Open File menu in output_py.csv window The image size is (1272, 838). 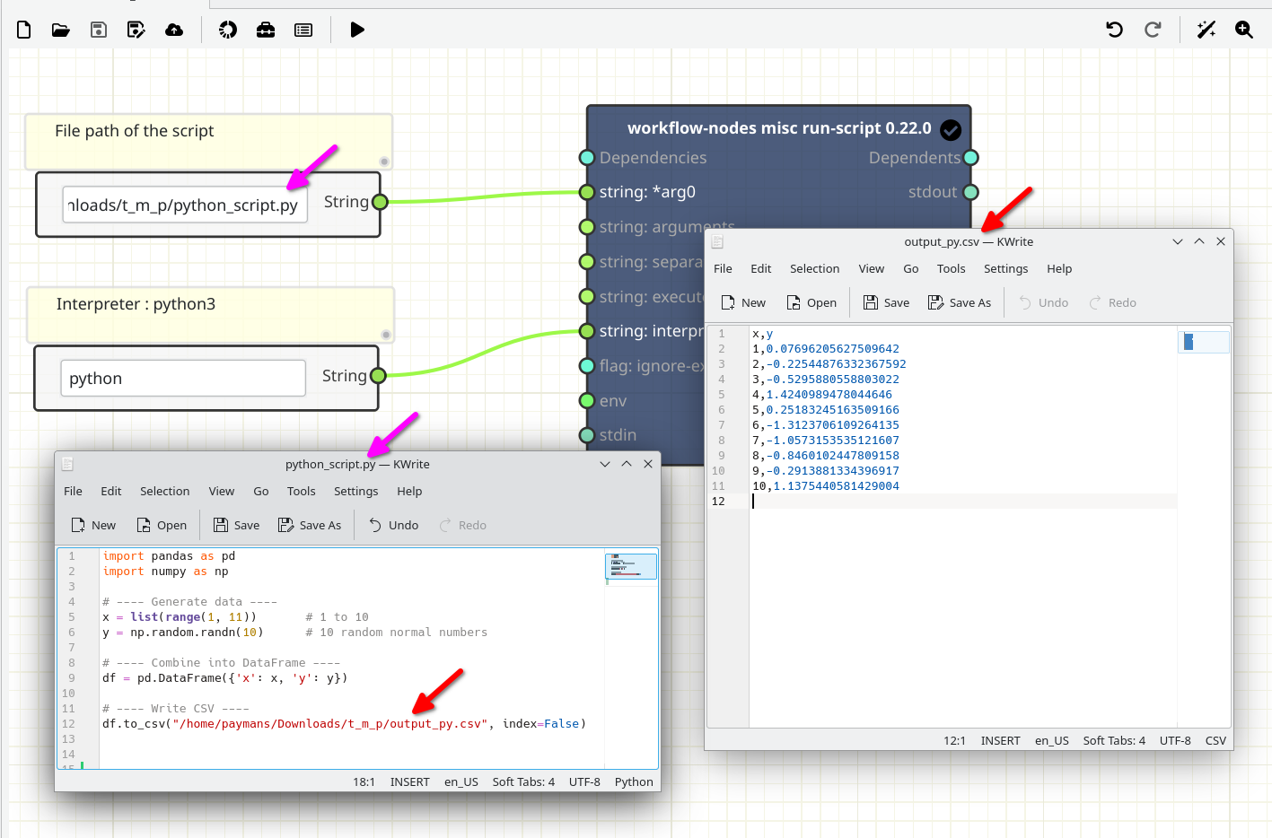[x=723, y=268]
